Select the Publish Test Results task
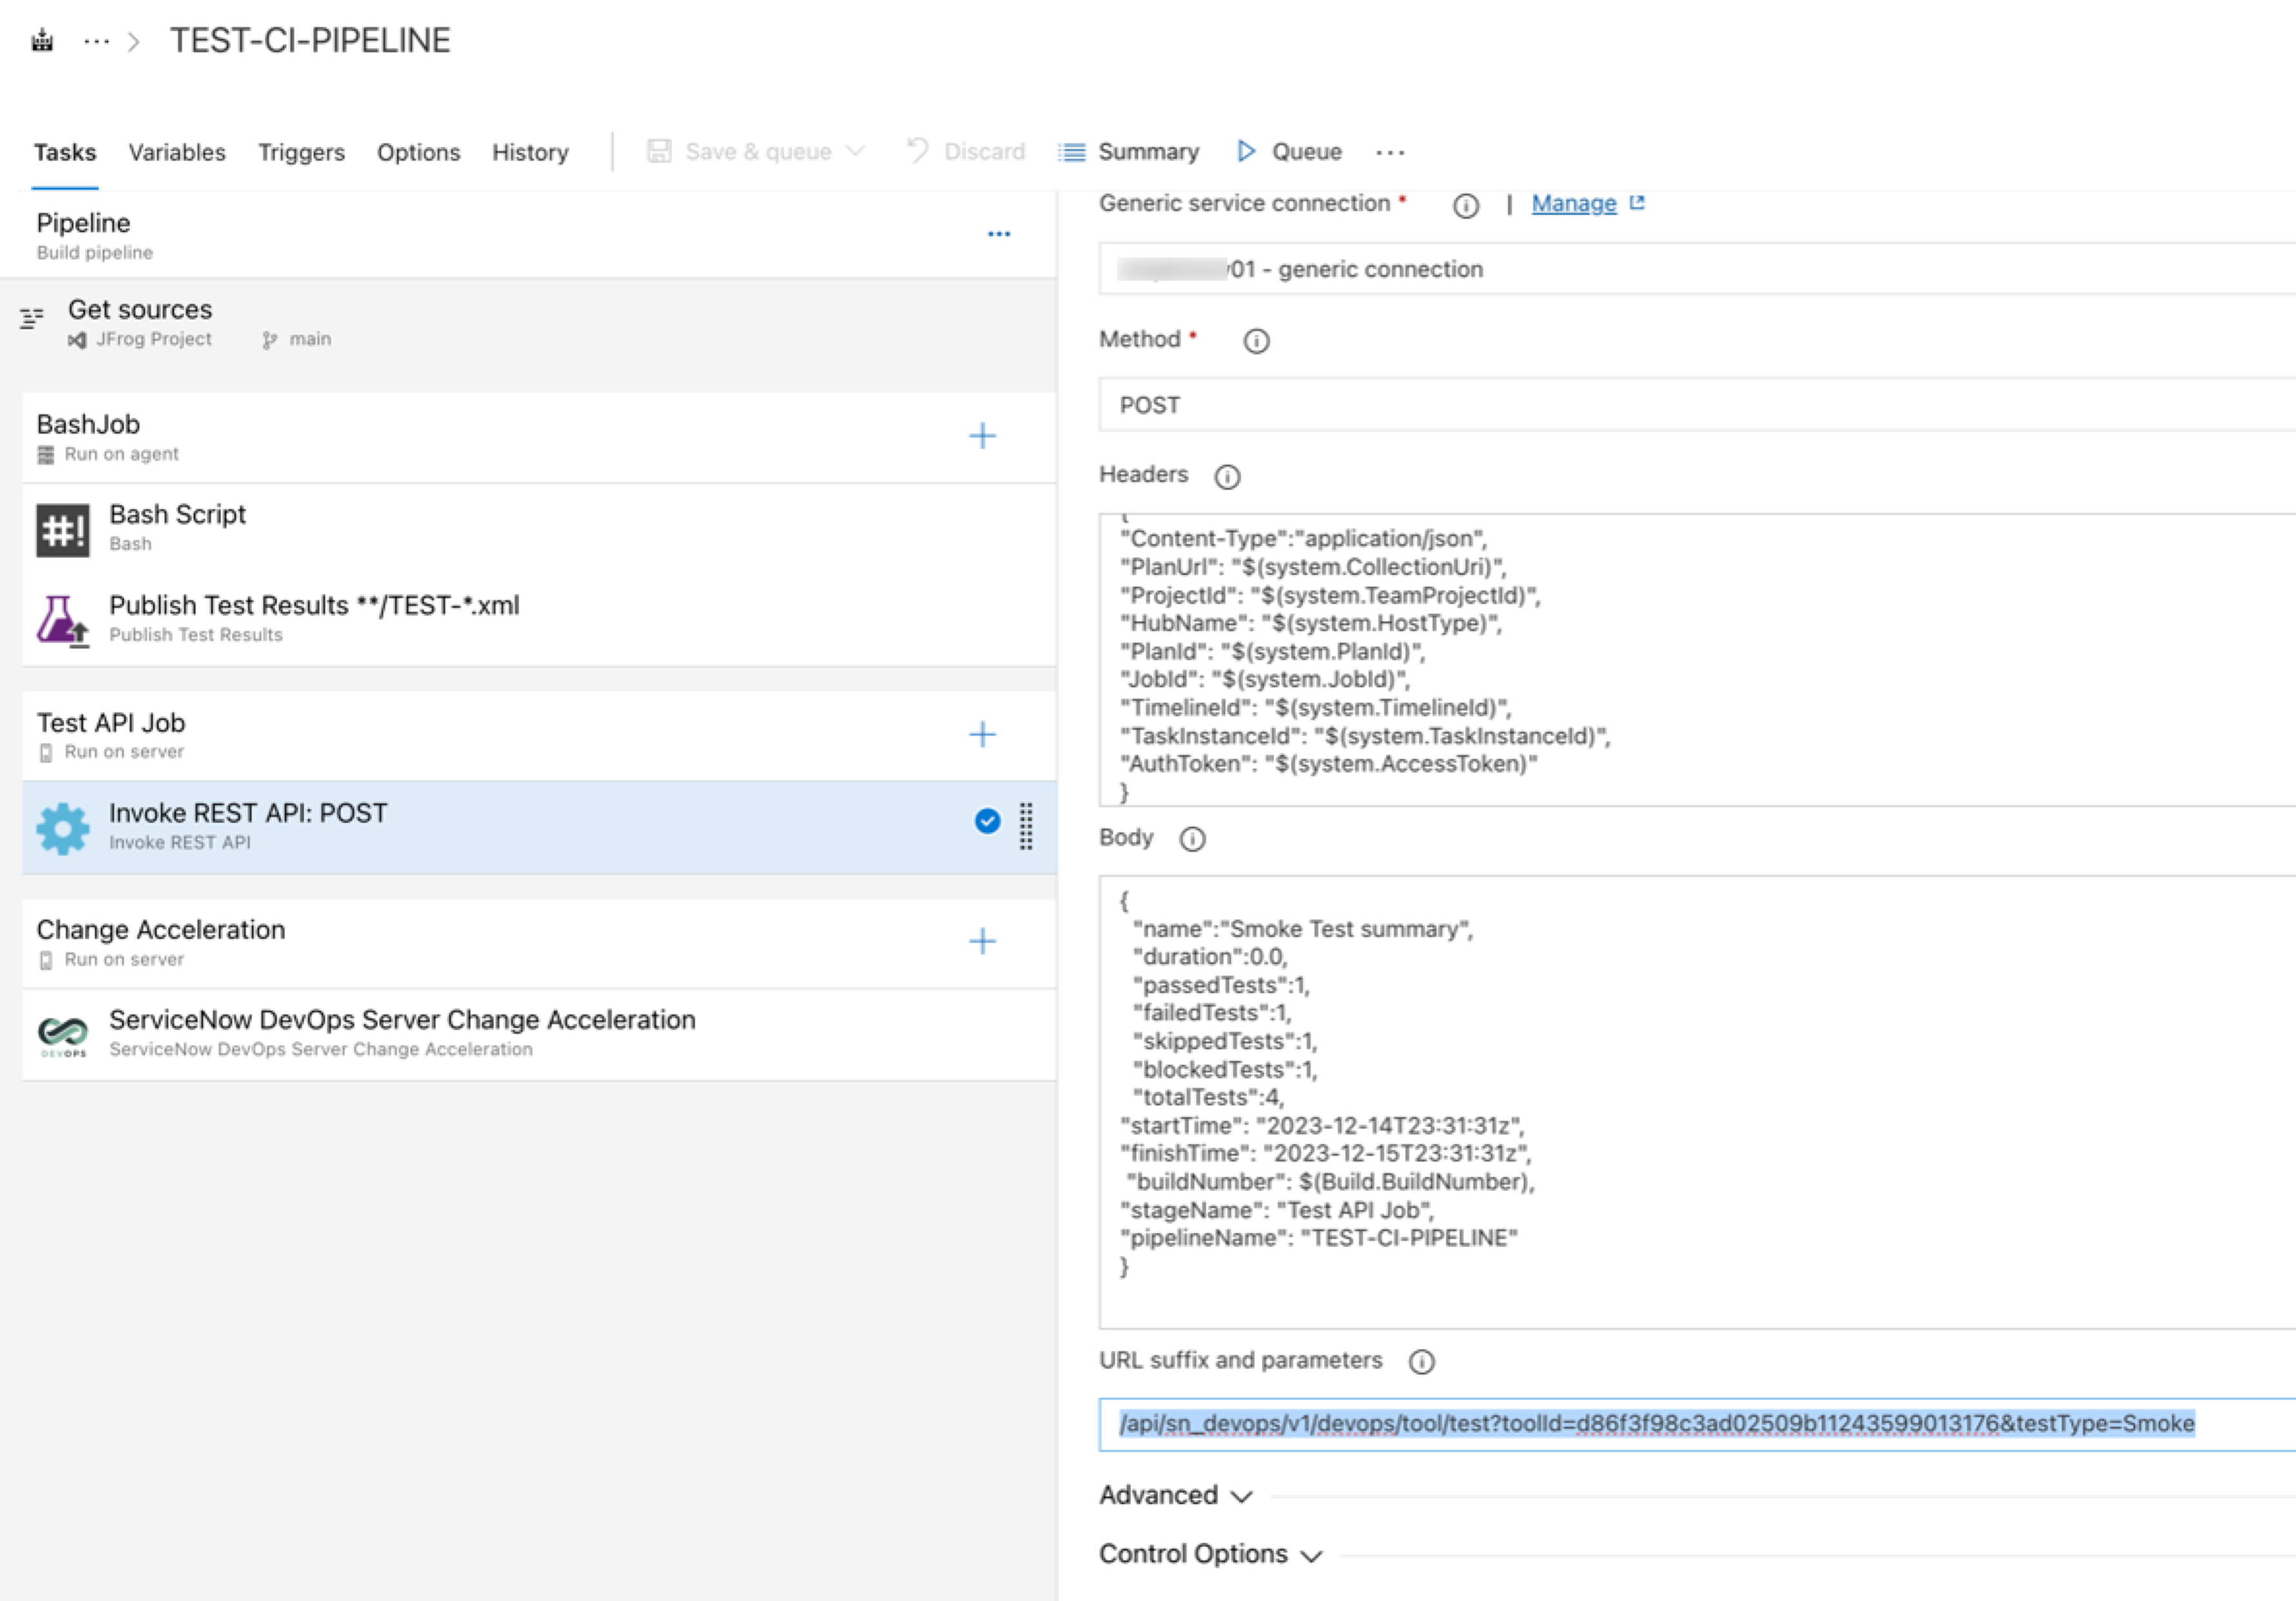 539,620
